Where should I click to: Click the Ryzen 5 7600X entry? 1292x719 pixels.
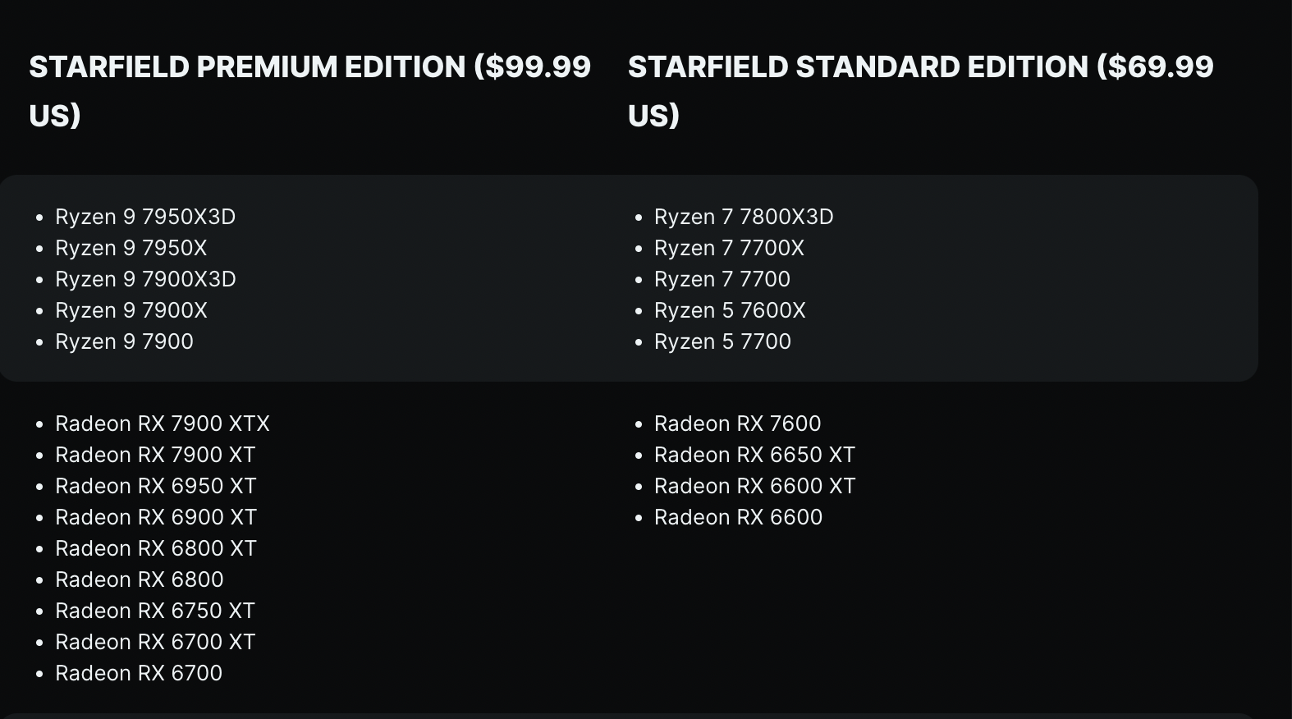tap(730, 310)
